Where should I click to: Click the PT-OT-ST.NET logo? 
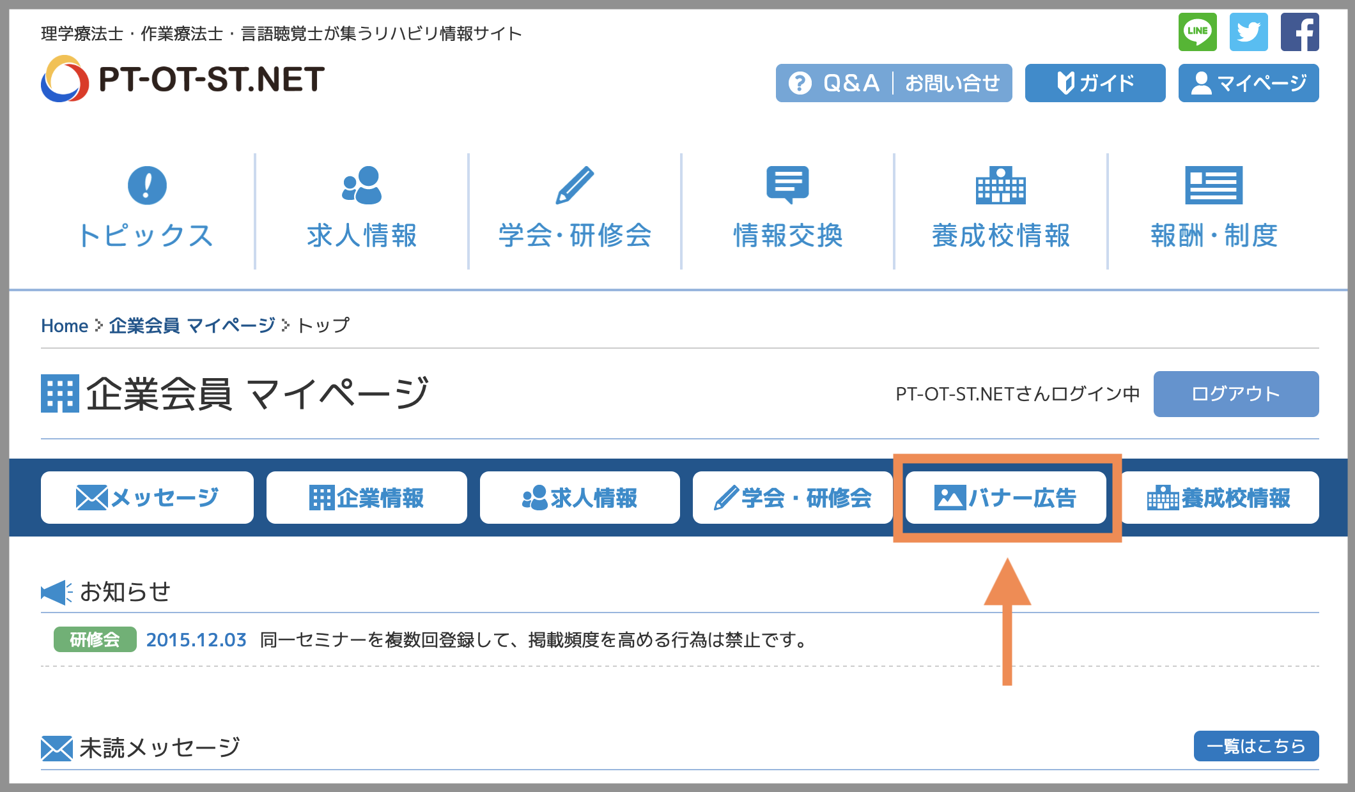pos(183,79)
